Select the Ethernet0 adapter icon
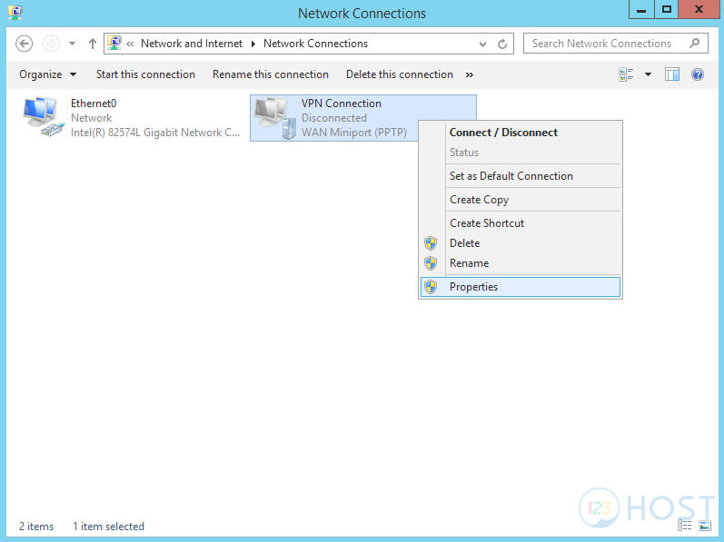 coord(43,117)
